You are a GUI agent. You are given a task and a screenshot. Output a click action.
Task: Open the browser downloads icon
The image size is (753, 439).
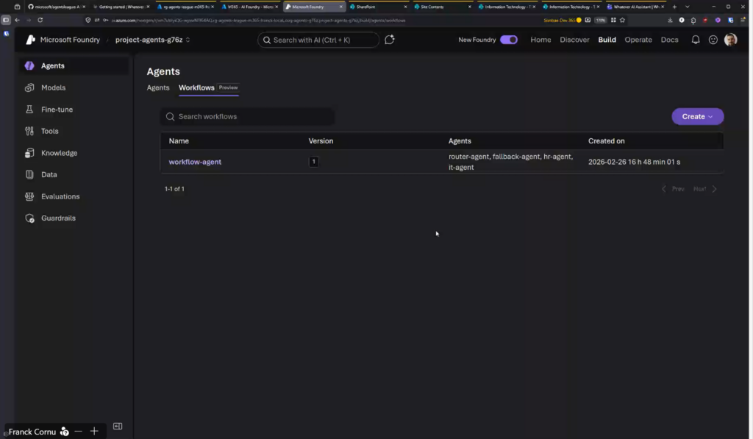[670, 20]
